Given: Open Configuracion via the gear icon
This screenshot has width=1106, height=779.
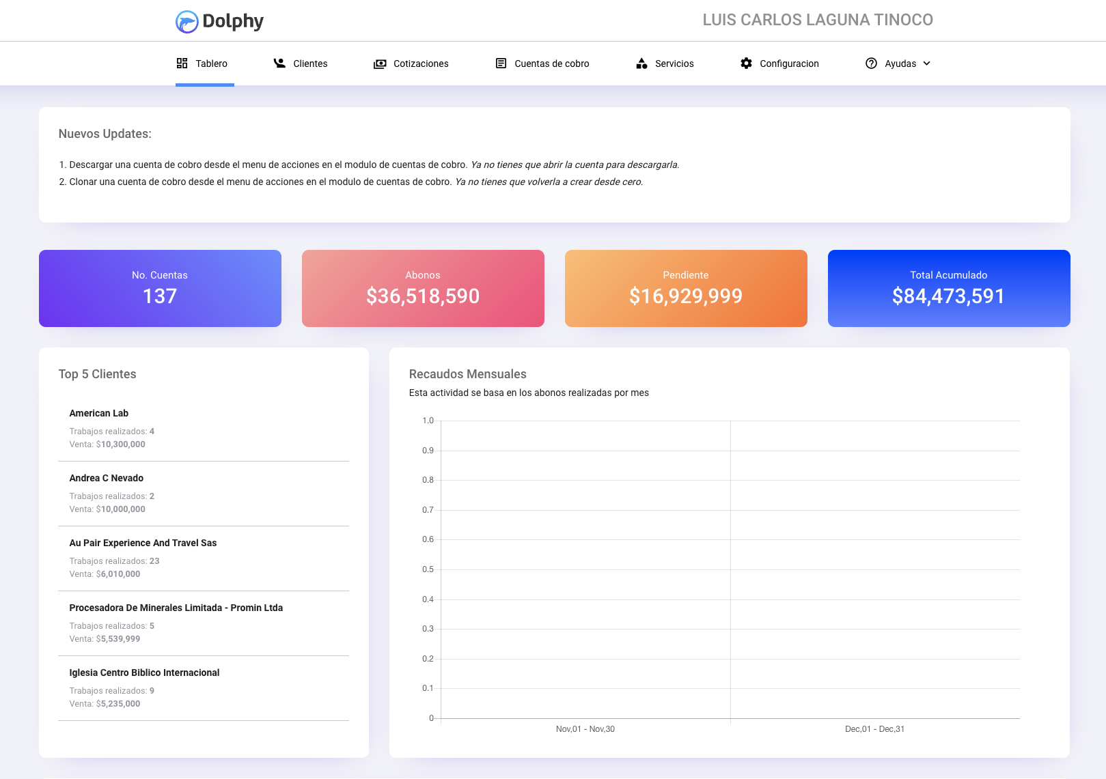Looking at the screenshot, I should click(x=745, y=63).
